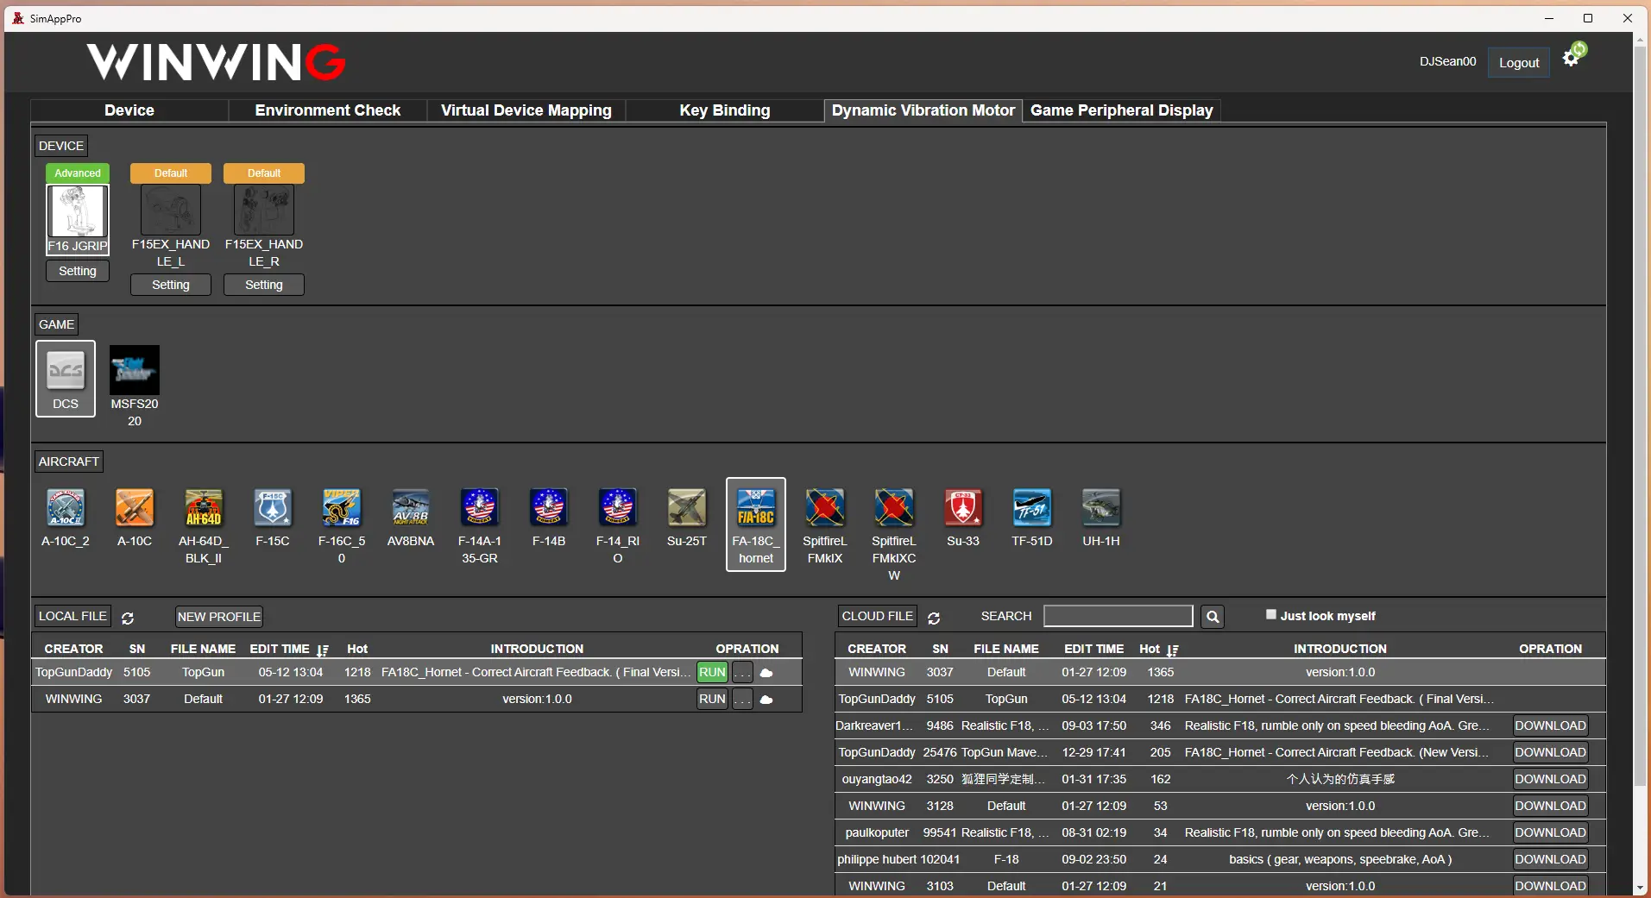Click the search magnifier icon
This screenshot has width=1651, height=898.
tap(1213, 617)
